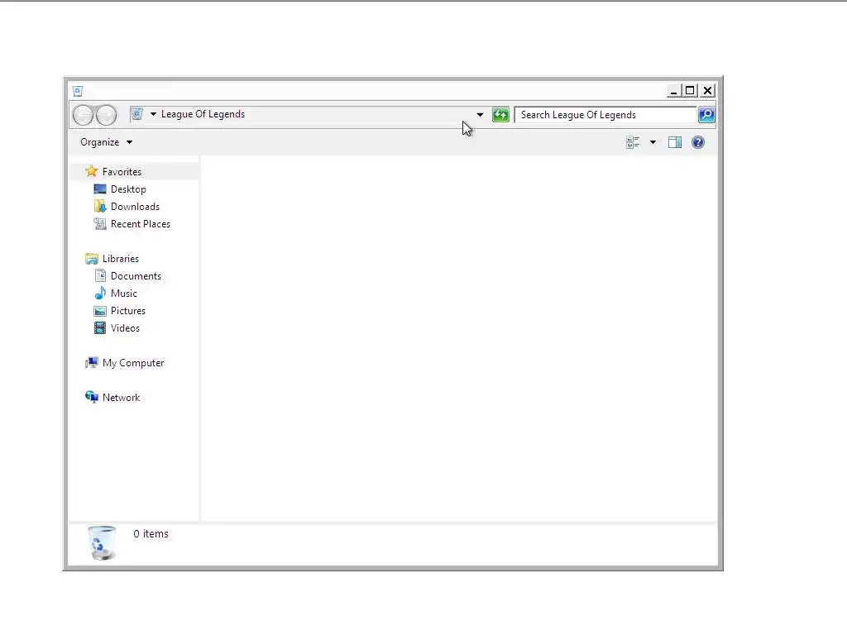The image size is (847, 635).
Task: Select Libraries in navigation pane
Action: 121,259
